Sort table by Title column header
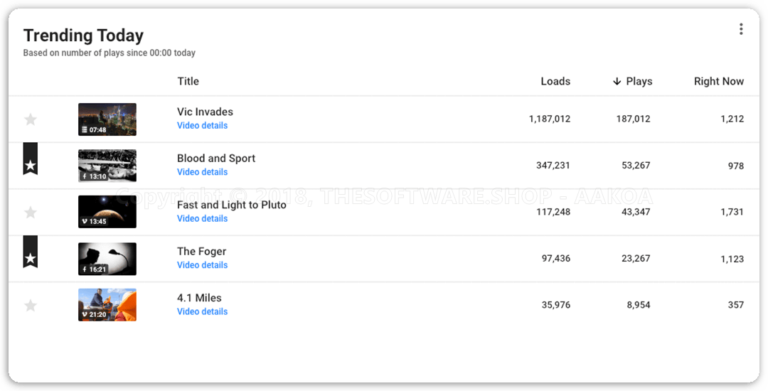The height and width of the screenshot is (391, 768). [x=188, y=82]
